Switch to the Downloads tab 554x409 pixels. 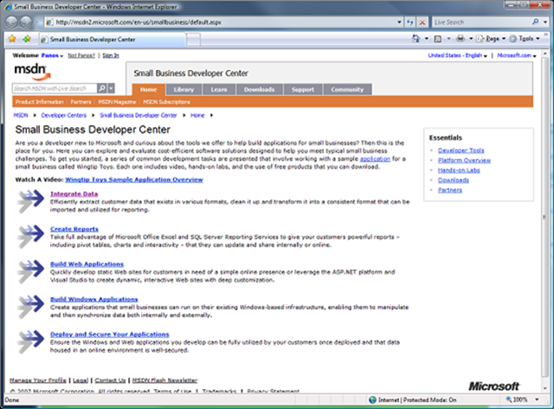(260, 90)
